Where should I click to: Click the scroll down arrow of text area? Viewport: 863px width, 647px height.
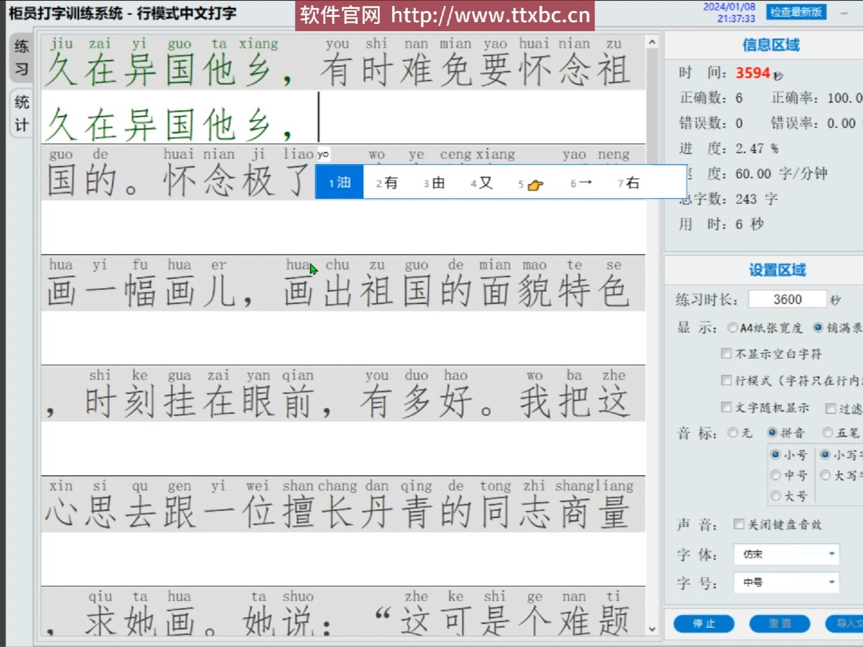[x=652, y=630]
